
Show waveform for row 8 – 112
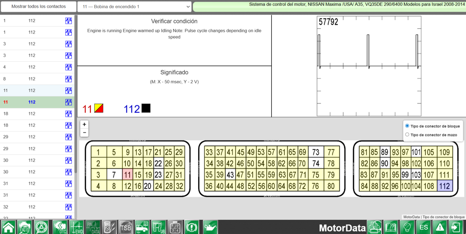[68, 79]
